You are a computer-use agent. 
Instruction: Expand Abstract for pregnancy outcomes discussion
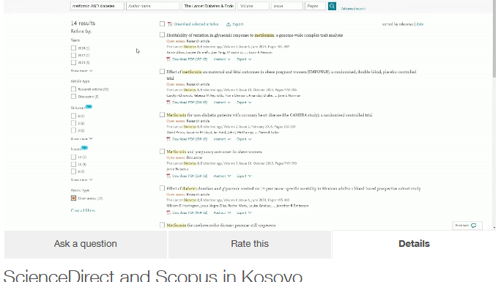tap(222, 176)
